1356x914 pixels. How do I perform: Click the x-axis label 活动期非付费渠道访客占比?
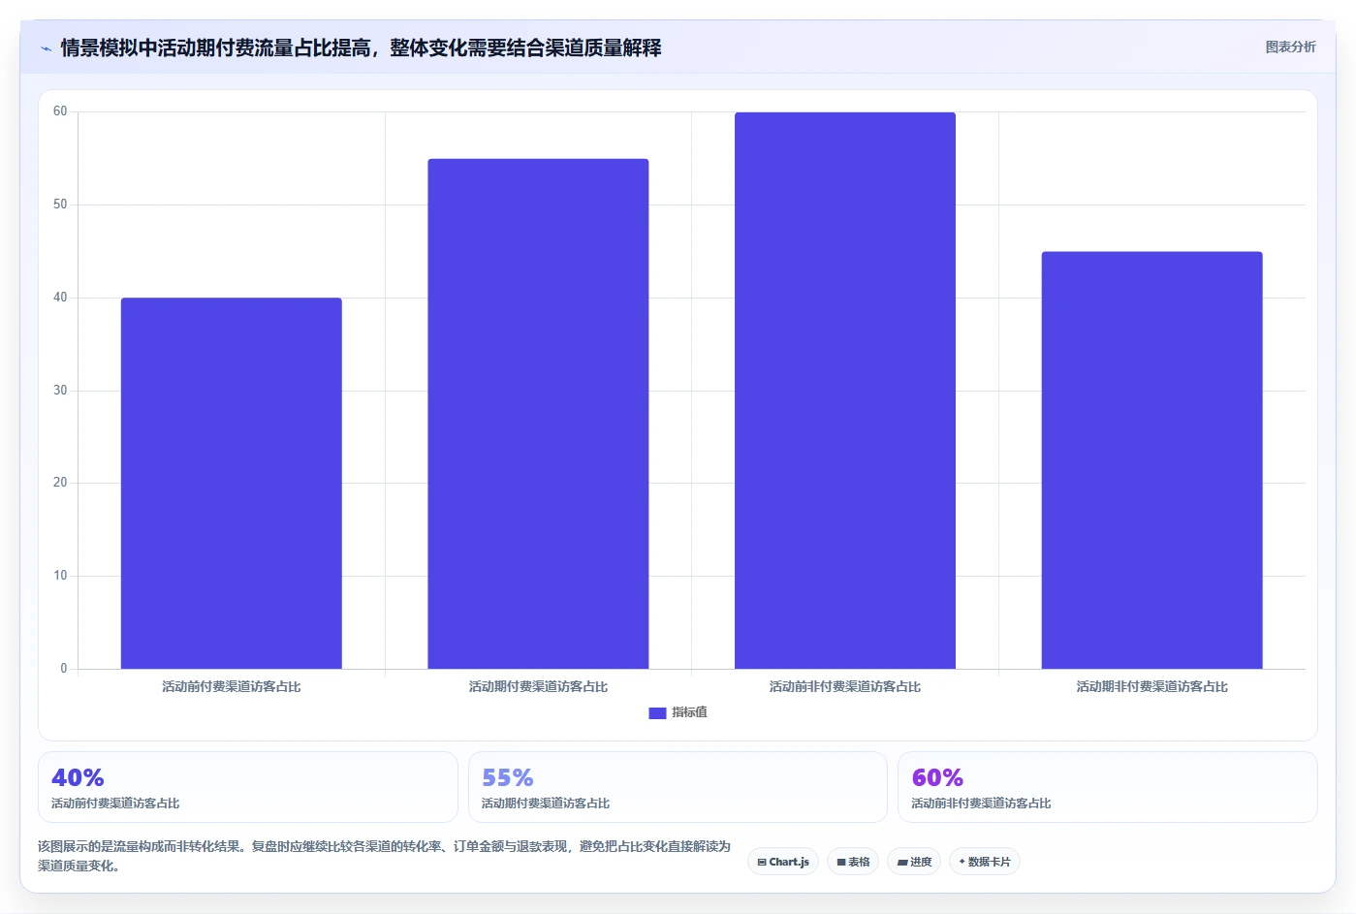click(x=1151, y=686)
